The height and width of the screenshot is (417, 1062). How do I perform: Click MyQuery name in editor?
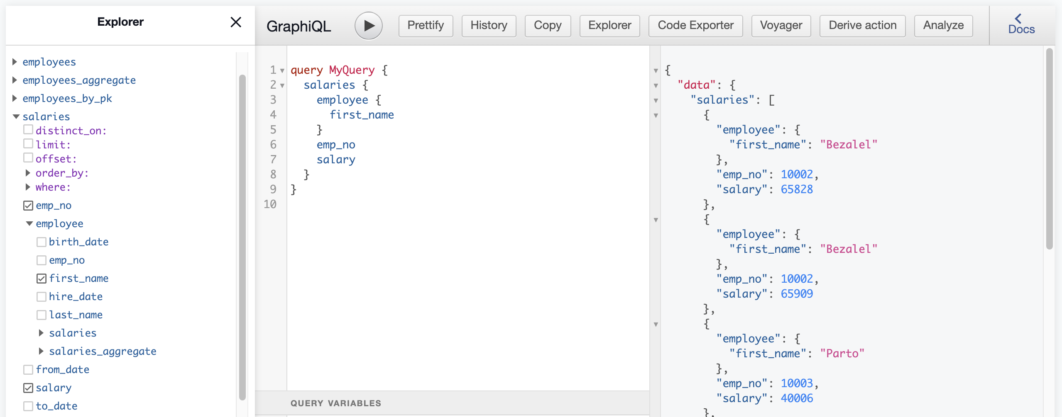click(352, 70)
